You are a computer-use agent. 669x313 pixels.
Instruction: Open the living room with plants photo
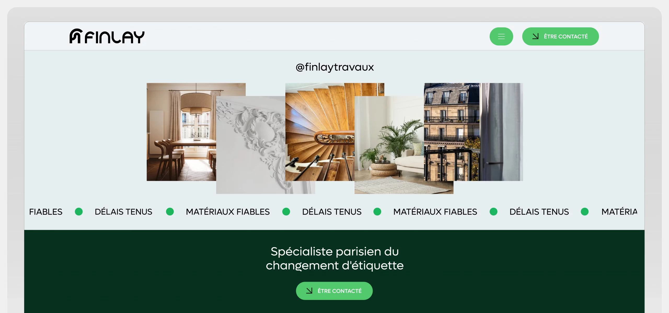[x=389, y=145]
